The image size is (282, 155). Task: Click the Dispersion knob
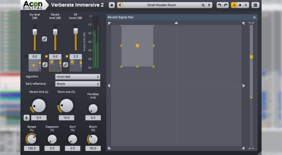click(52, 139)
